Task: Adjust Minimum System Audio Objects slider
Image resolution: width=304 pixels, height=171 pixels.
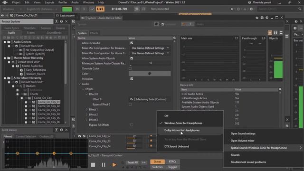Action: [150, 63]
